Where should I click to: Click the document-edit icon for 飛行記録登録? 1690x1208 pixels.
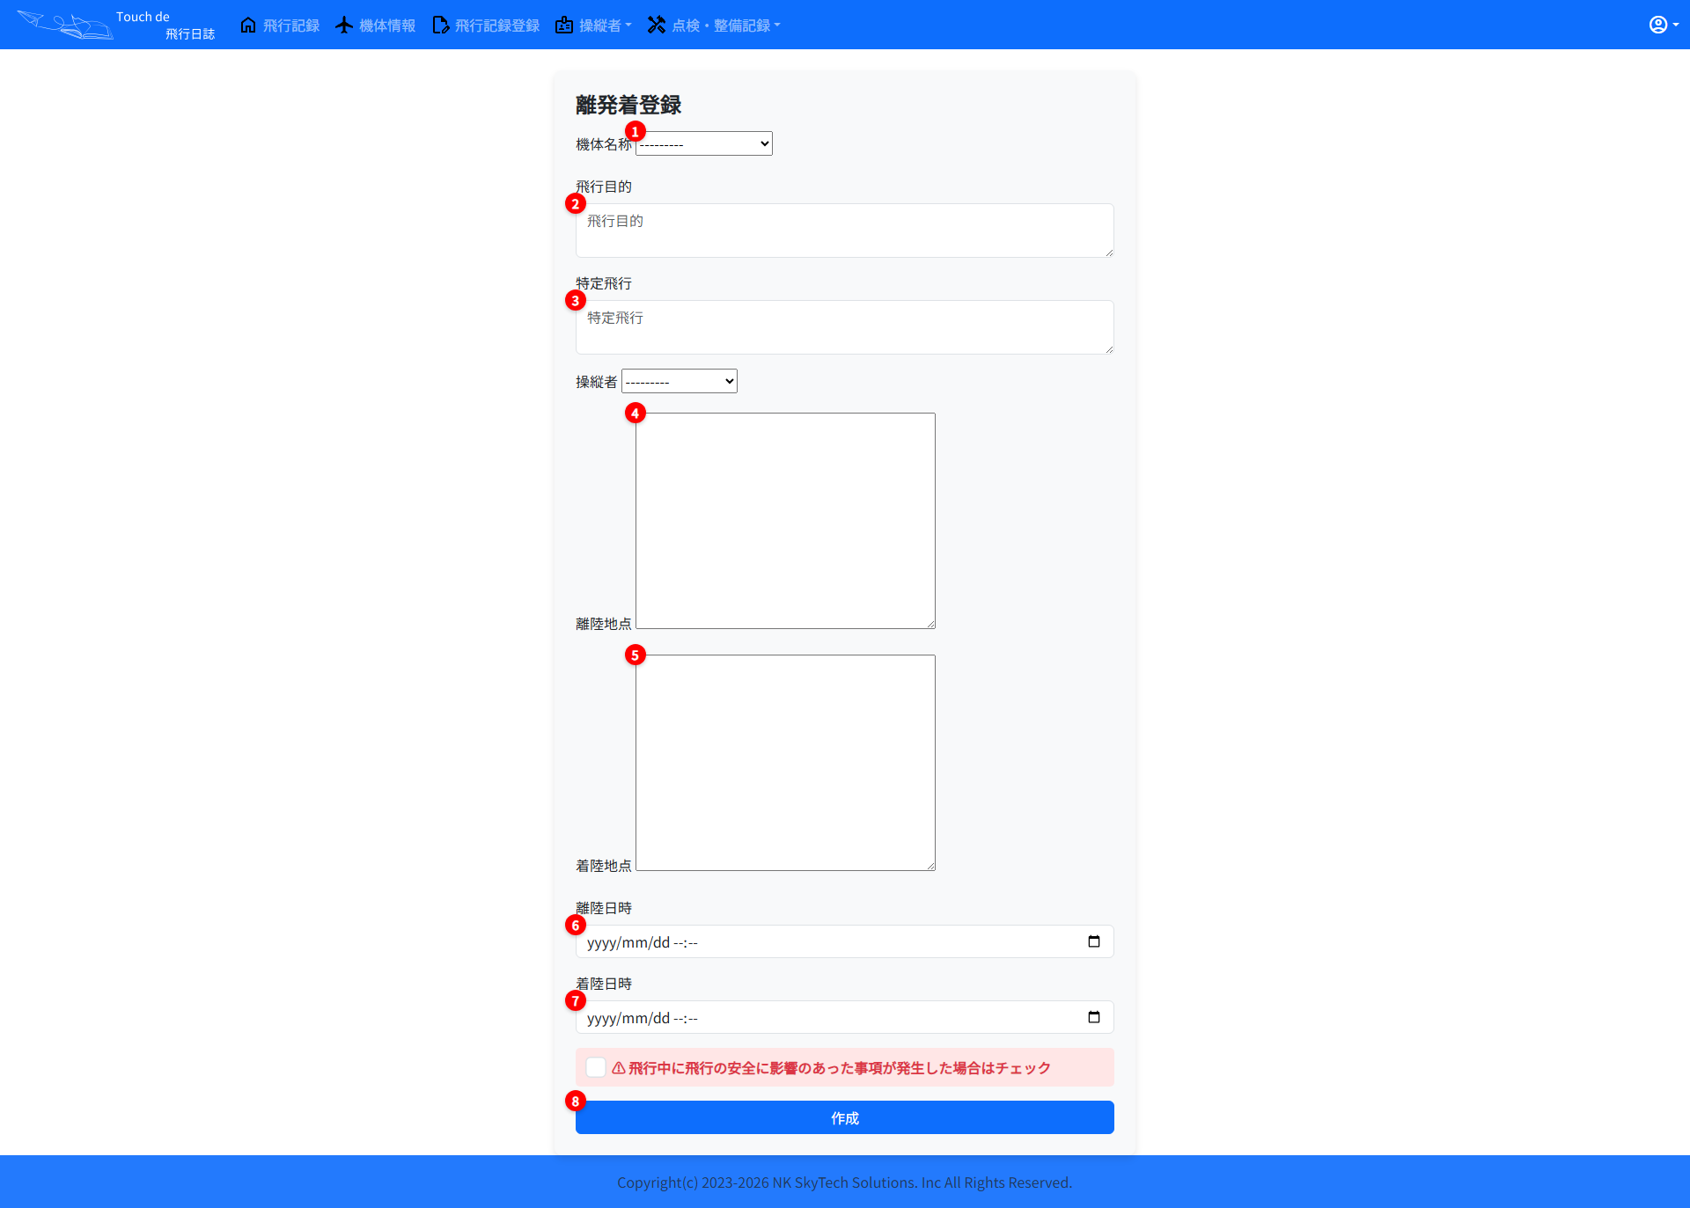(440, 25)
